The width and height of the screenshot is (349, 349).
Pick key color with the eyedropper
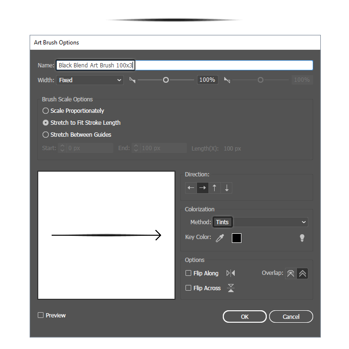pos(220,238)
